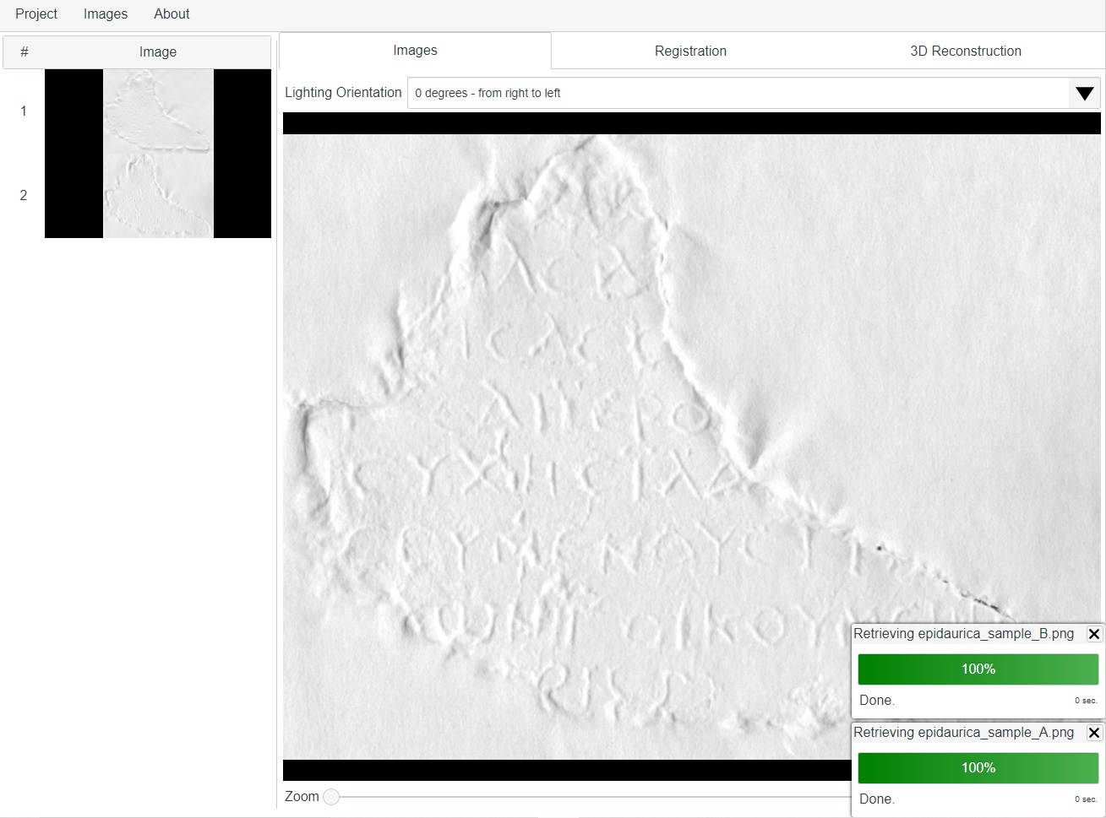Click row number 2 in the image list

(x=24, y=196)
